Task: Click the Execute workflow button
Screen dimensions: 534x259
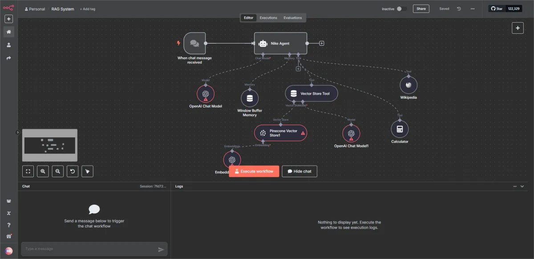Action: (254, 171)
